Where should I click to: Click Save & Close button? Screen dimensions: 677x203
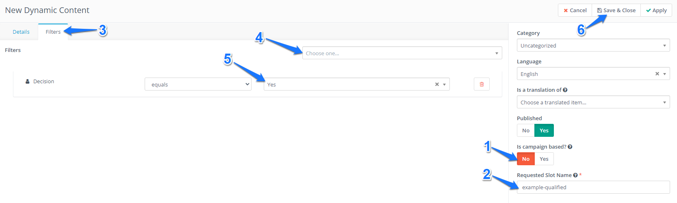coord(616,10)
